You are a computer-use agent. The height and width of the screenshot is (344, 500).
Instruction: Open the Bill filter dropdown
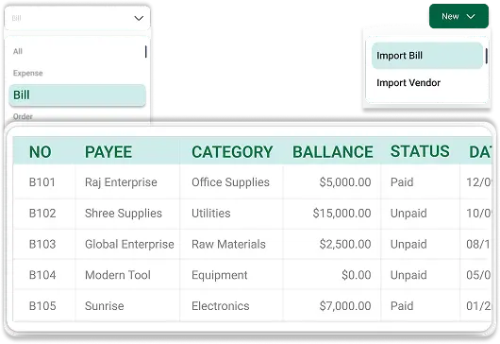pos(77,18)
